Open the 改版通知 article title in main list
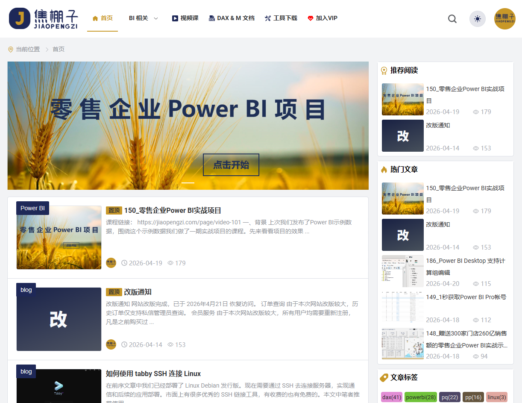 pyautogui.click(x=138, y=292)
